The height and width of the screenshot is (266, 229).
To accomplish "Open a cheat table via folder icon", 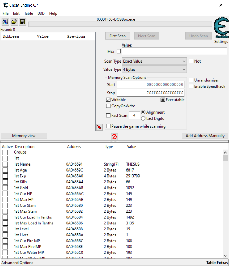I will click(14, 22).
